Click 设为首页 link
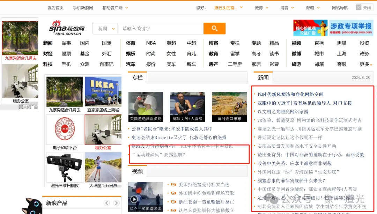 (x=56, y=8)
